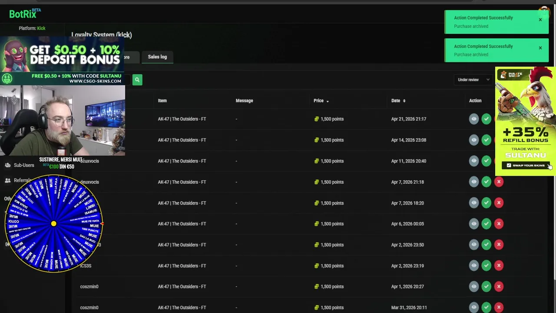Reject the Apr 6, 2026 00:05 purchase
Screen dimensions: 556x313
pos(499,223)
